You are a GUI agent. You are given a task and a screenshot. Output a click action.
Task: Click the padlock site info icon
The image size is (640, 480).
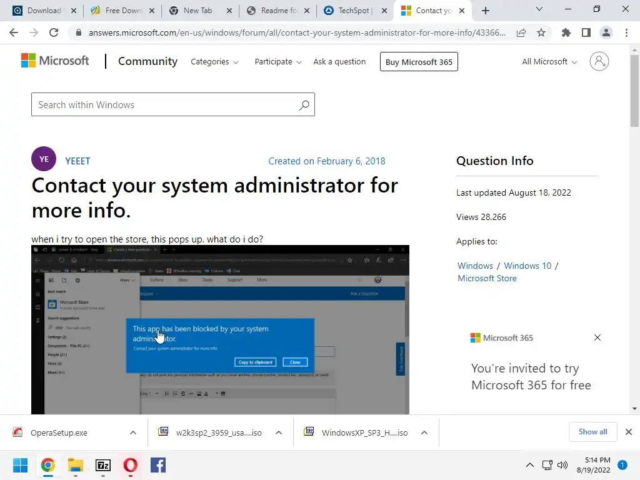point(79,32)
